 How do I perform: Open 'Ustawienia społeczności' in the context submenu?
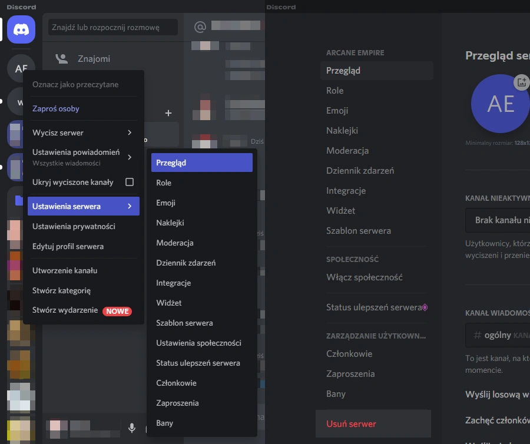[202, 343]
